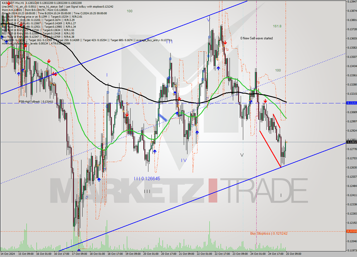This screenshot has width=357, height=257.
Task: Click the current price tag 0.12832
Action: pos(351,142)
